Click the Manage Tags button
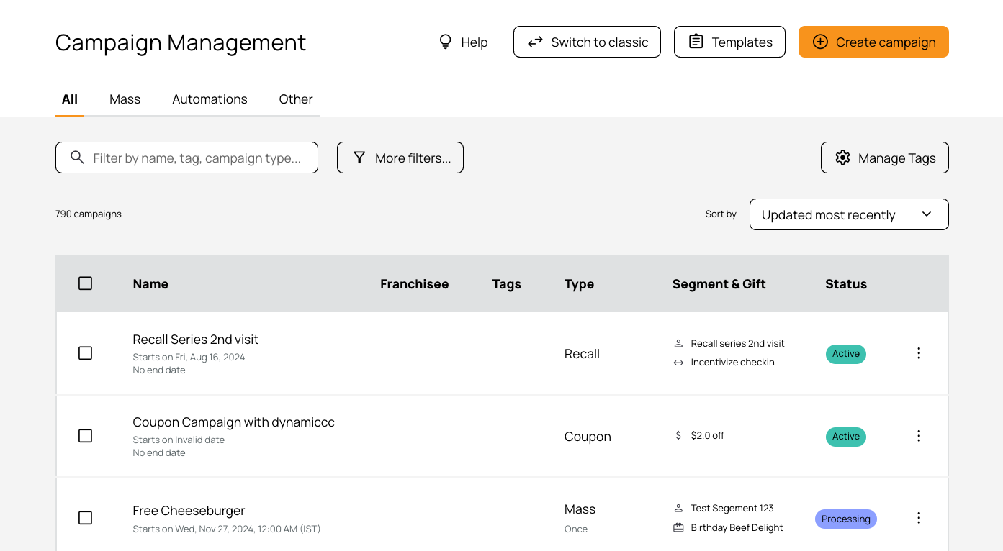 (885, 158)
